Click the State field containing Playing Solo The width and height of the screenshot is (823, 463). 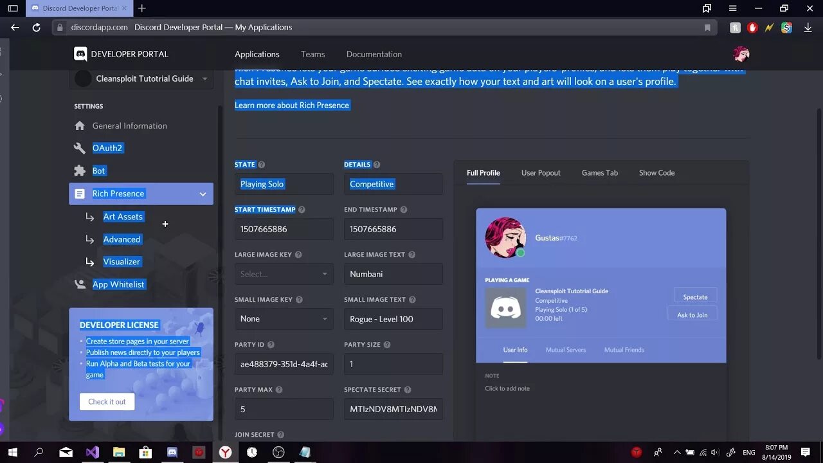tap(284, 184)
